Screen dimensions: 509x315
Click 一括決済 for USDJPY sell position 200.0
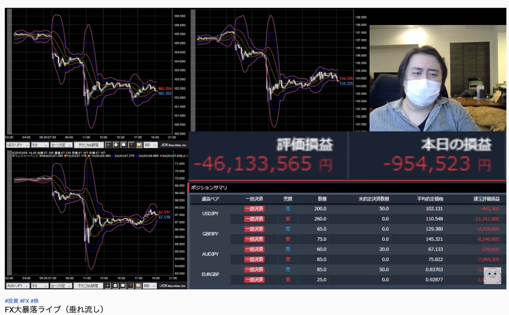point(254,209)
